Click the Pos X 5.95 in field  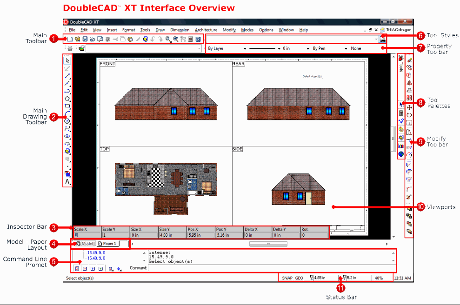pyautogui.click(x=200, y=235)
